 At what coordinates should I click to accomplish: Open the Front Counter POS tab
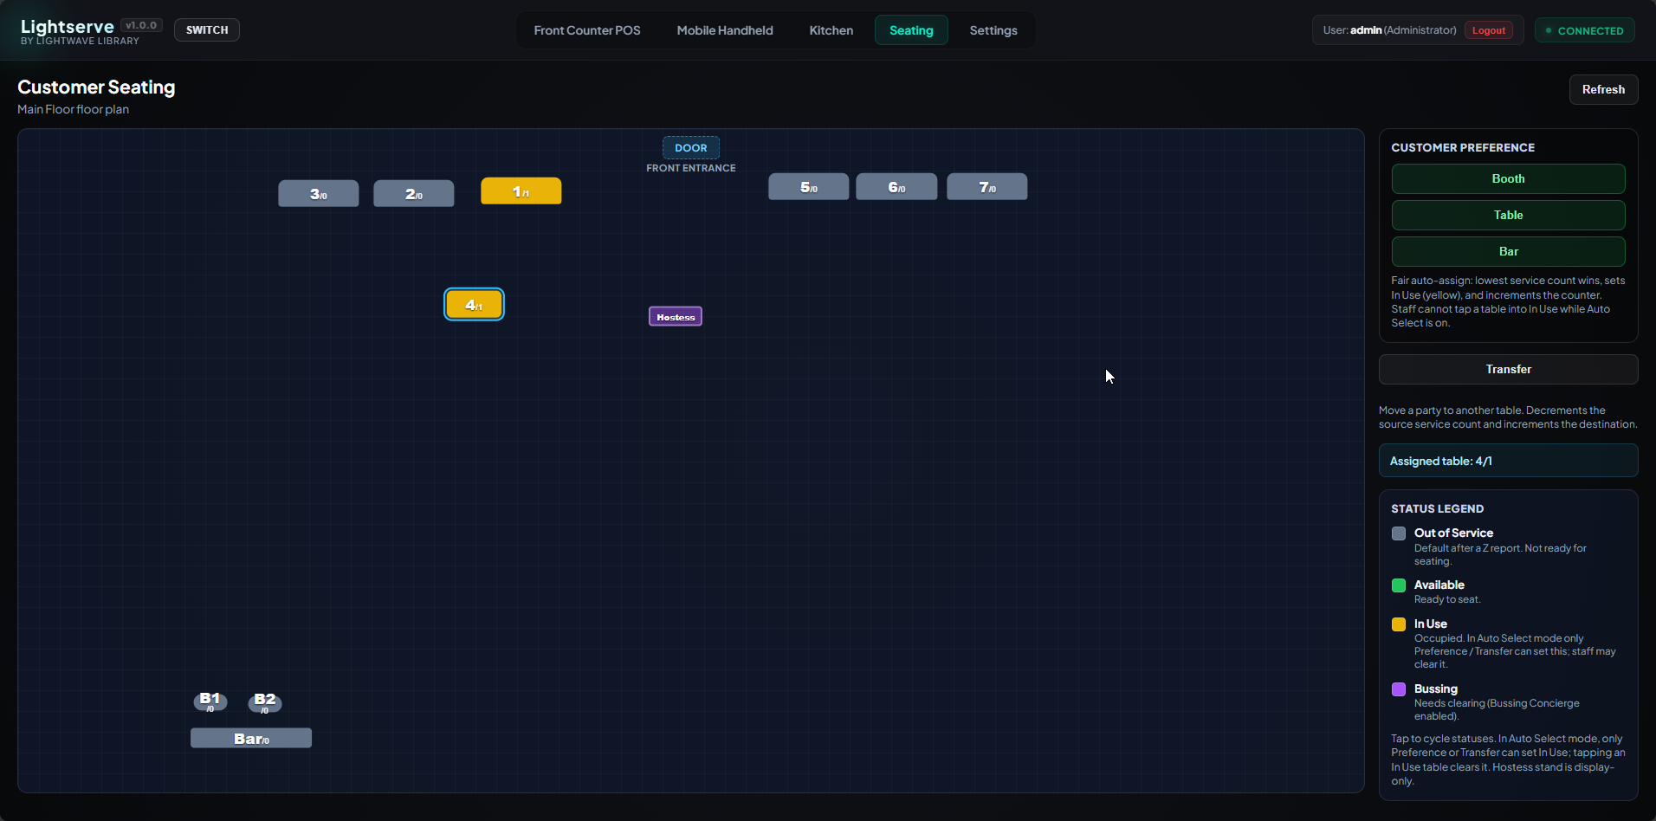point(587,30)
